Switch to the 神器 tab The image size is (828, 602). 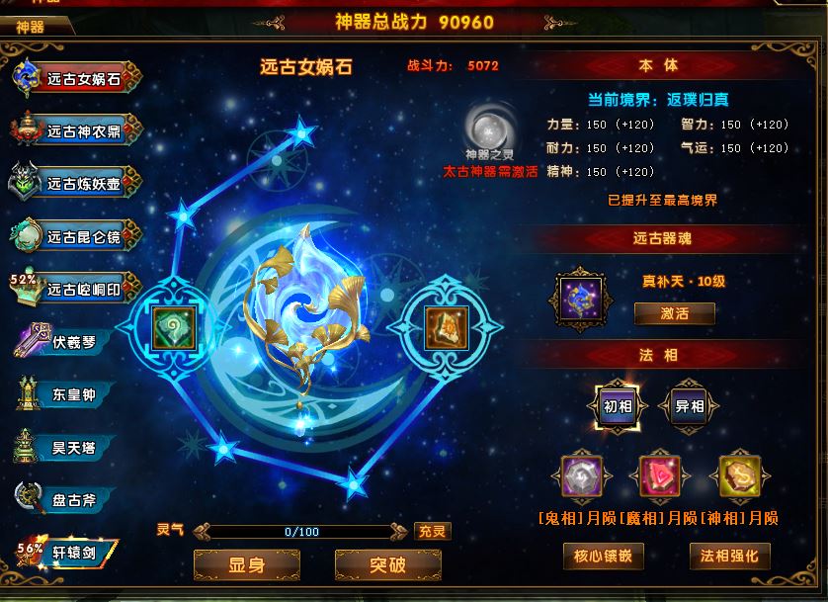point(32,27)
